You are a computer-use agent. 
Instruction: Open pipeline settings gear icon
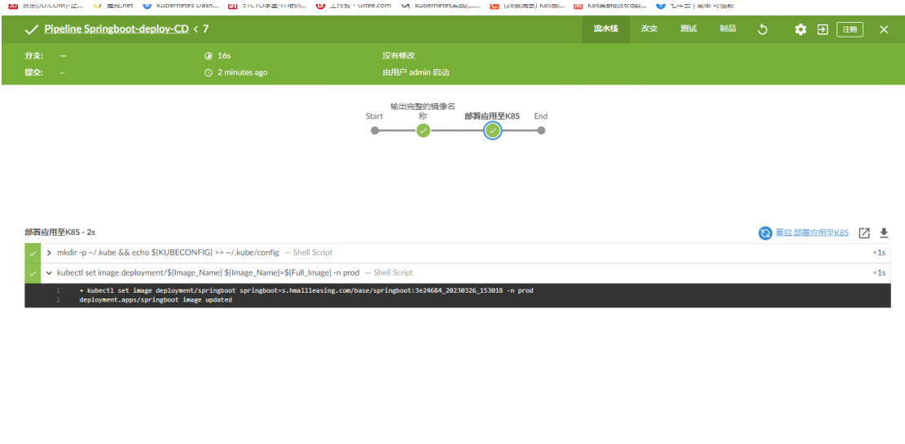point(800,29)
